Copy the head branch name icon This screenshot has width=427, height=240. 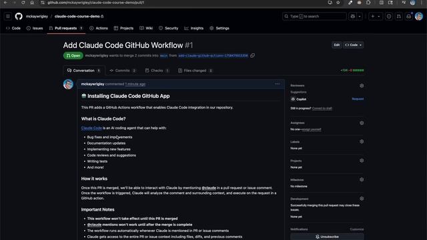pos(252,55)
